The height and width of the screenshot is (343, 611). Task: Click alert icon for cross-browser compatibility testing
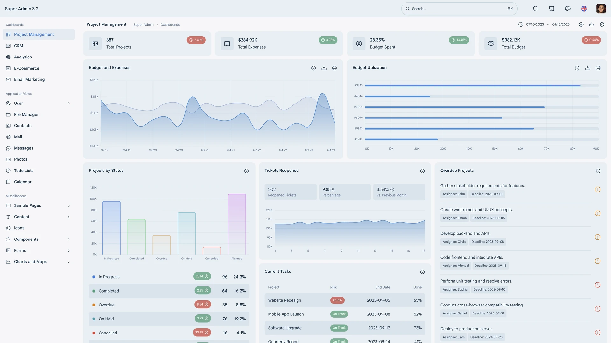click(598, 309)
